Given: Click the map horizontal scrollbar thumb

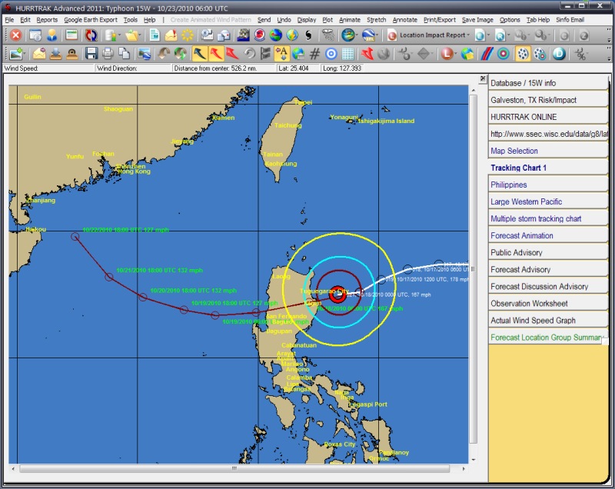Looking at the screenshot, I should point(234,468).
